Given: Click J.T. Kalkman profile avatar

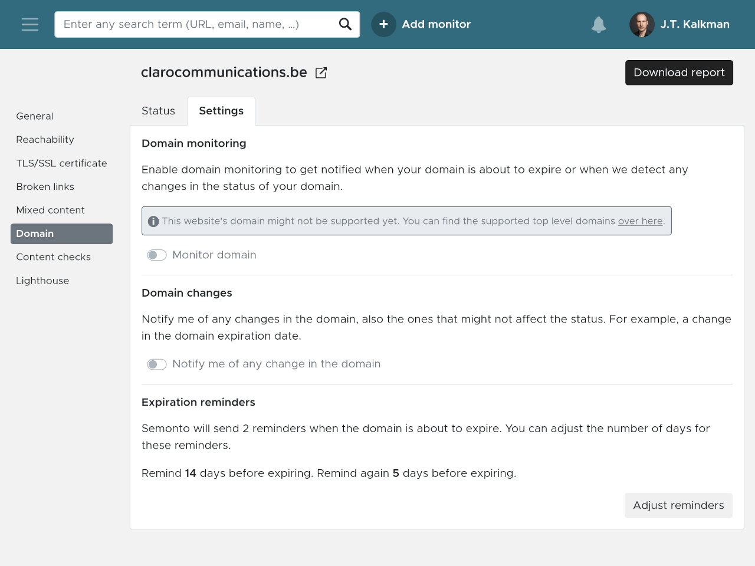Looking at the screenshot, I should [x=642, y=24].
